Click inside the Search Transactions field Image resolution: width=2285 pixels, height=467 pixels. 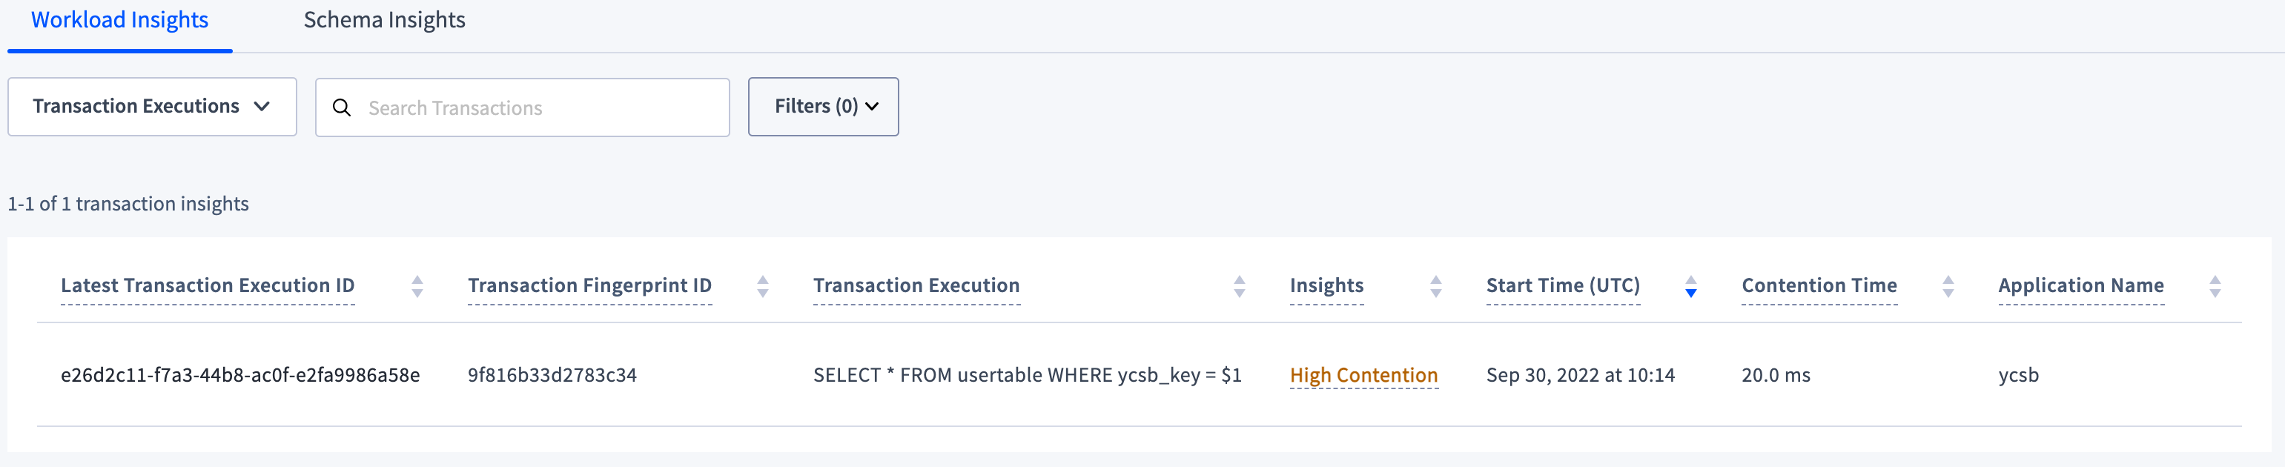click(x=523, y=106)
